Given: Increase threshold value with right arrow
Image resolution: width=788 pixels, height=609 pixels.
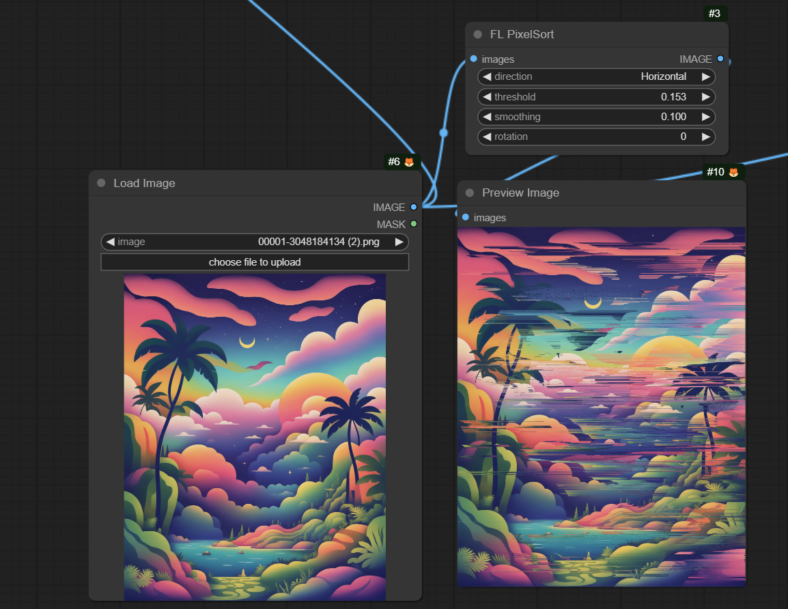Looking at the screenshot, I should [705, 96].
